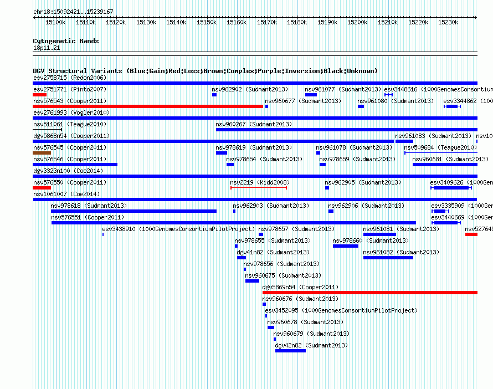The width and height of the screenshot is (493, 389).
Task: Select the DGV Structural Variants track heading
Action: coord(206,71)
